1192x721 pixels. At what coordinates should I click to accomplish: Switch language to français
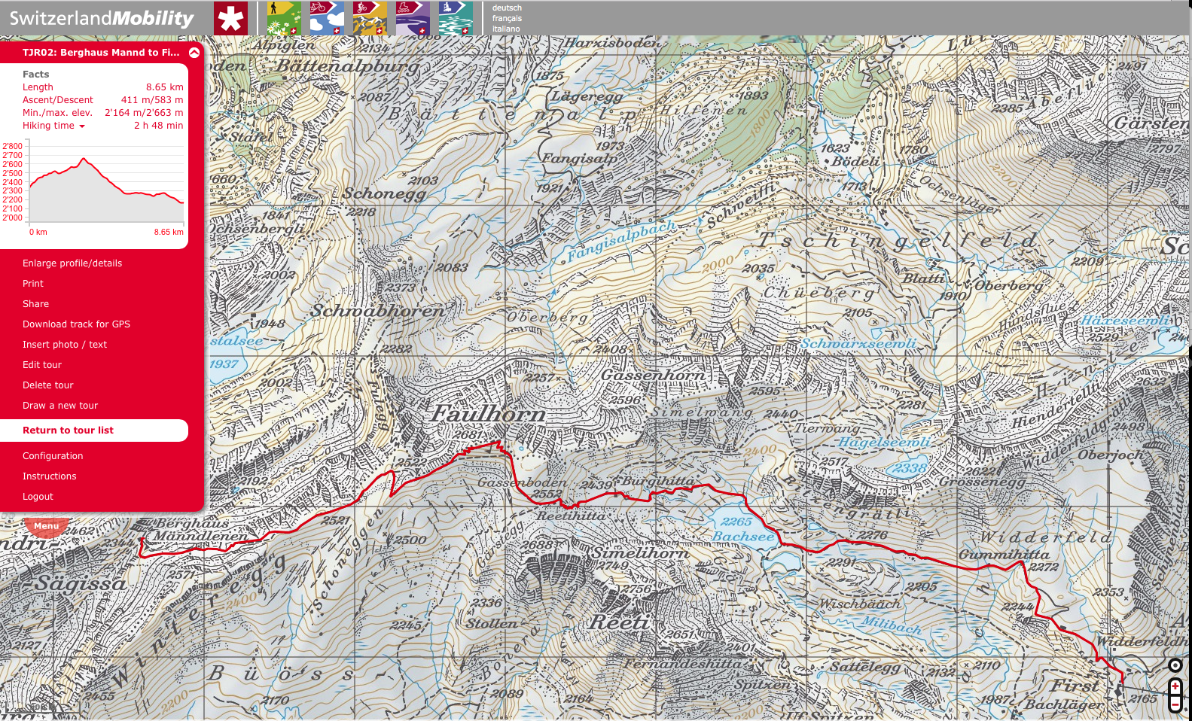[507, 18]
